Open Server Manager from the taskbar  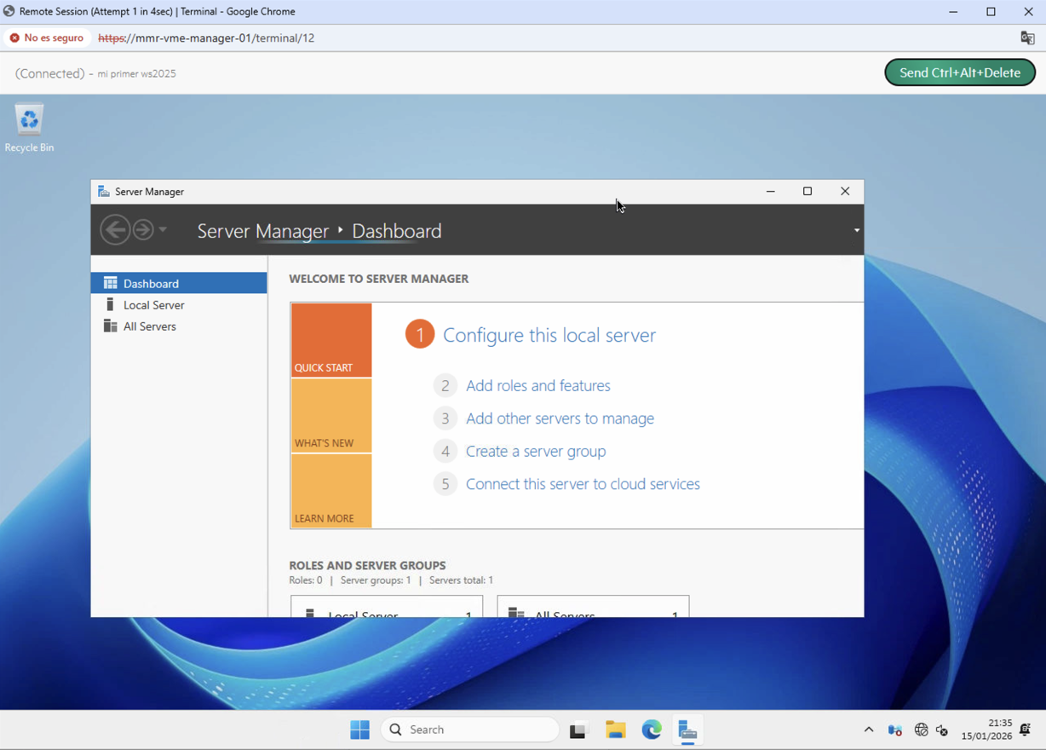(x=687, y=730)
